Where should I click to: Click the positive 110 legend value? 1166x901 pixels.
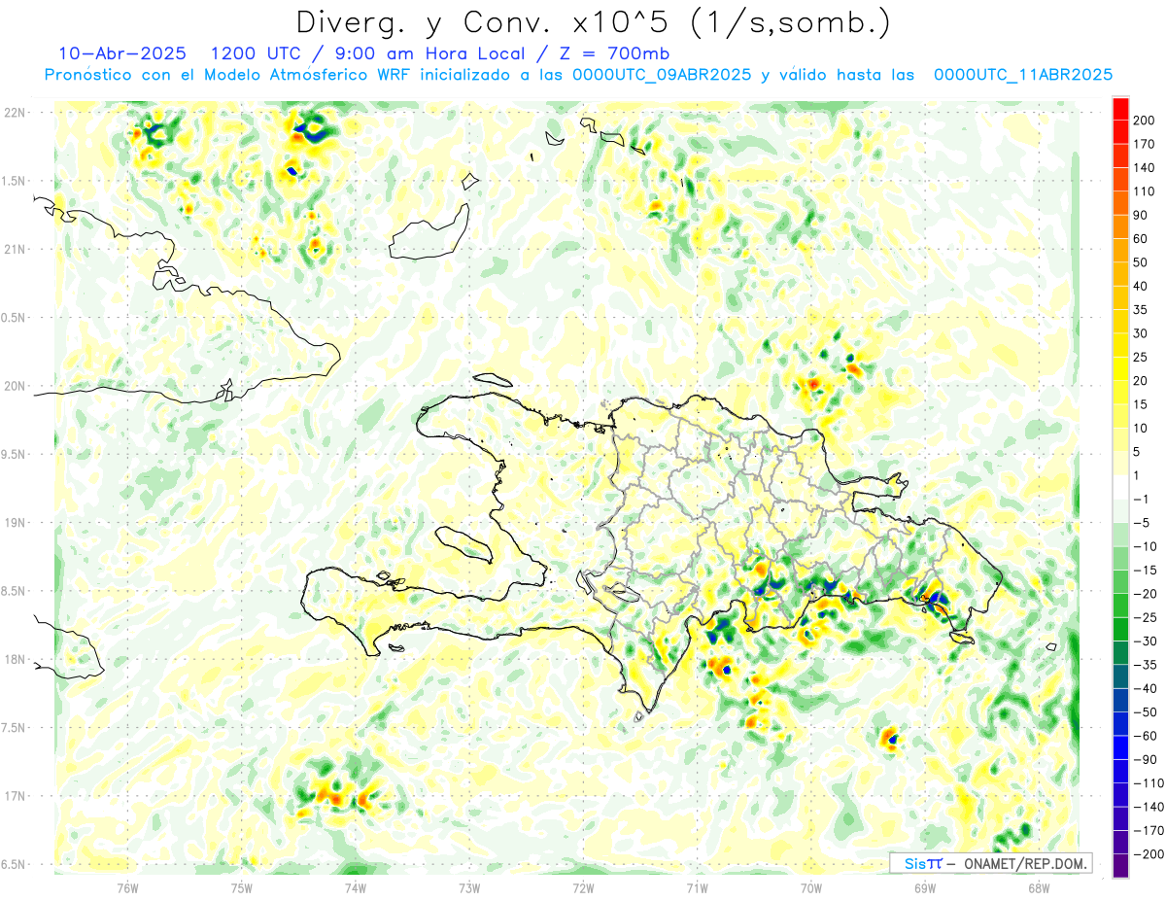pyautogui.click(x=1144, y=191)
